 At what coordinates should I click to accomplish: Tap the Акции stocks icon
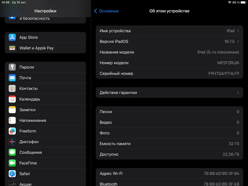point(12,184)
